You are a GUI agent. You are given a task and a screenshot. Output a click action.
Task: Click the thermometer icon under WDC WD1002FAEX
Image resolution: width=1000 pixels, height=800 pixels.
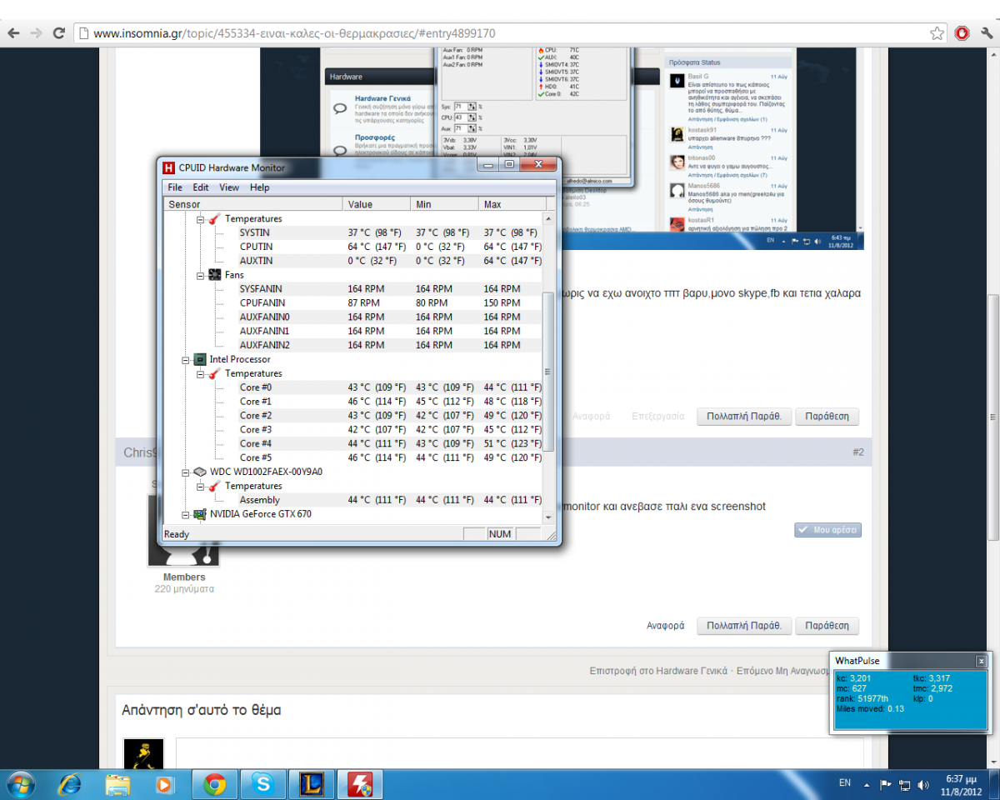click(x=214, y=486)
